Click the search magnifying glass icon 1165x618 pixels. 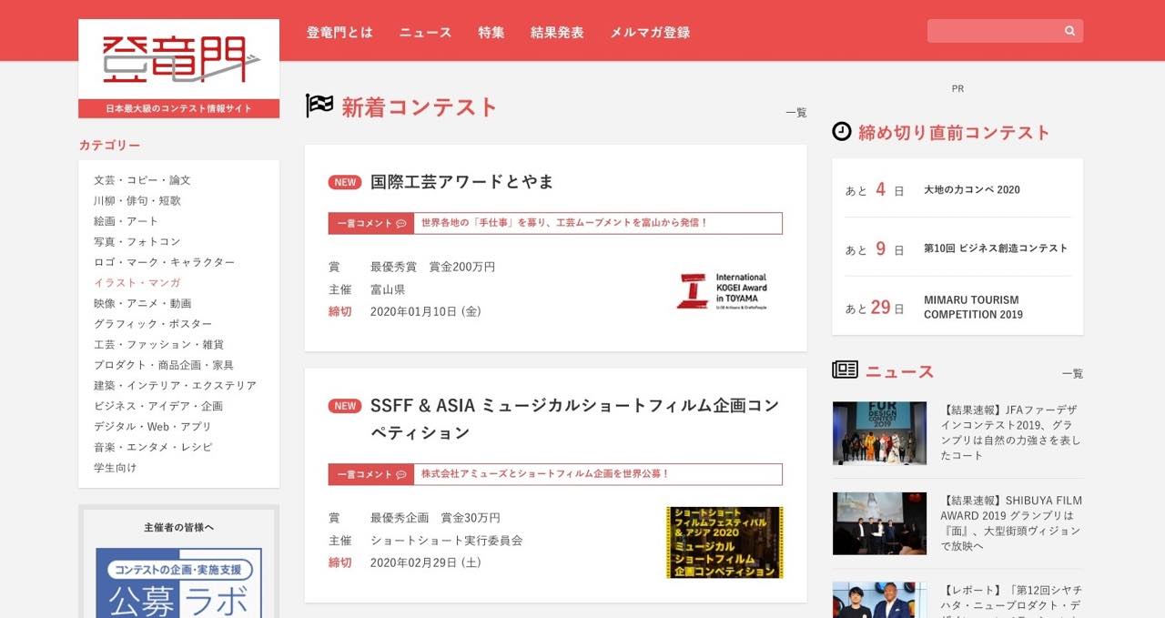1069,30
